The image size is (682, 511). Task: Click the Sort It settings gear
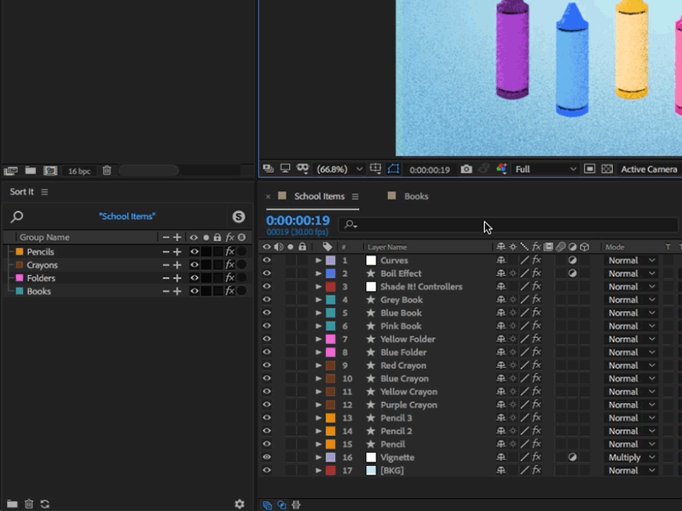[x=240, y=504]
